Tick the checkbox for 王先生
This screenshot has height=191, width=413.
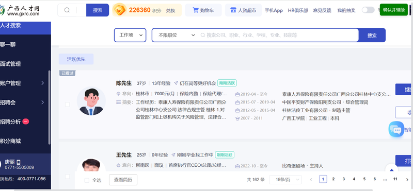68,176
